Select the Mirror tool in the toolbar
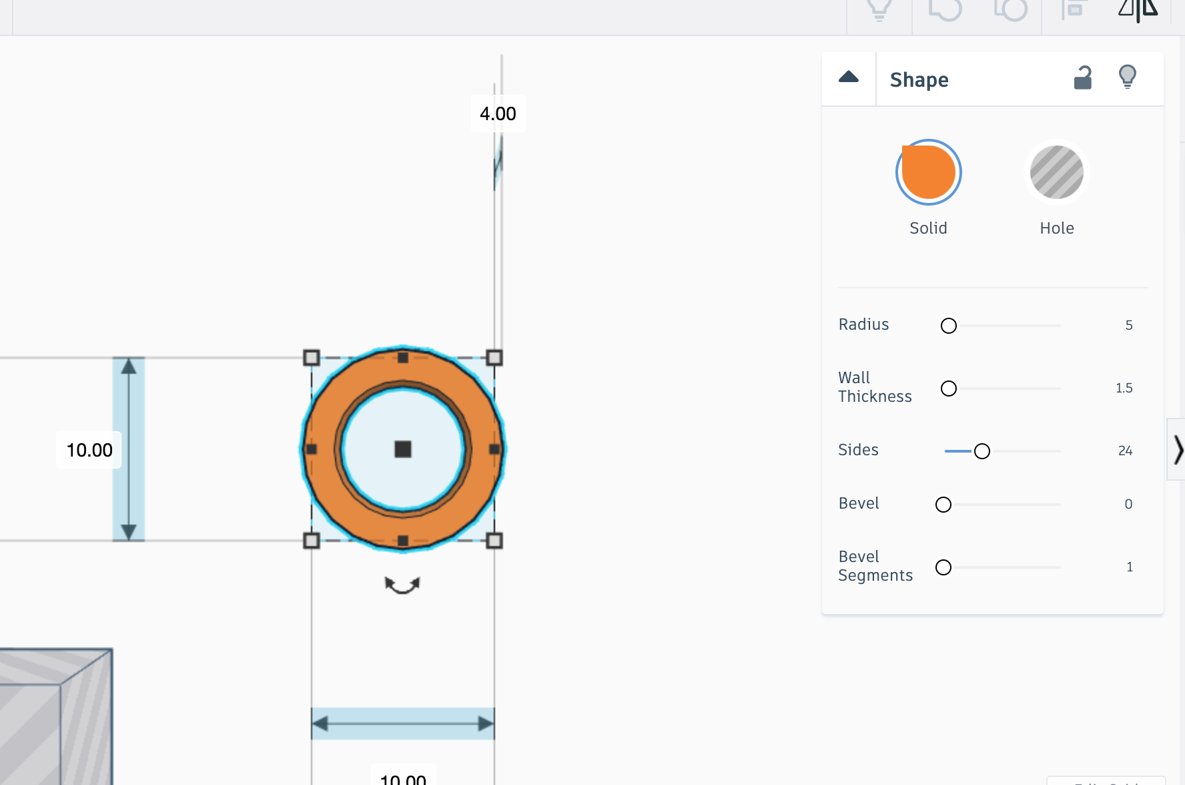Image resolution: width=1185 pixels, height=785 pixels. click(x=1138, y=9)
